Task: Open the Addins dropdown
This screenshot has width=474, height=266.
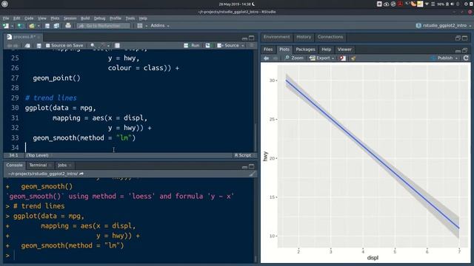Action: (x=160, y=26)
